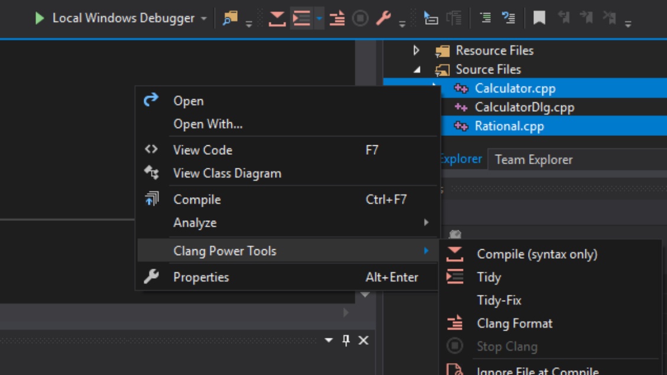The height and width of the screenshot is (375, 667).
Task: Click the Clang Tidy toolbar icon
Action: tap(302, 18)
